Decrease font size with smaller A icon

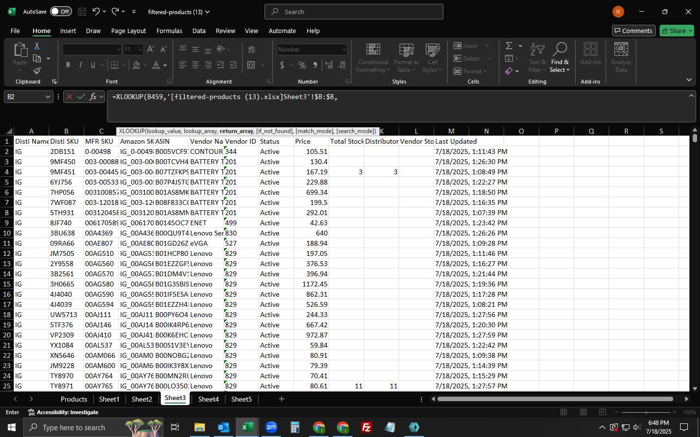tap(163, 50)
